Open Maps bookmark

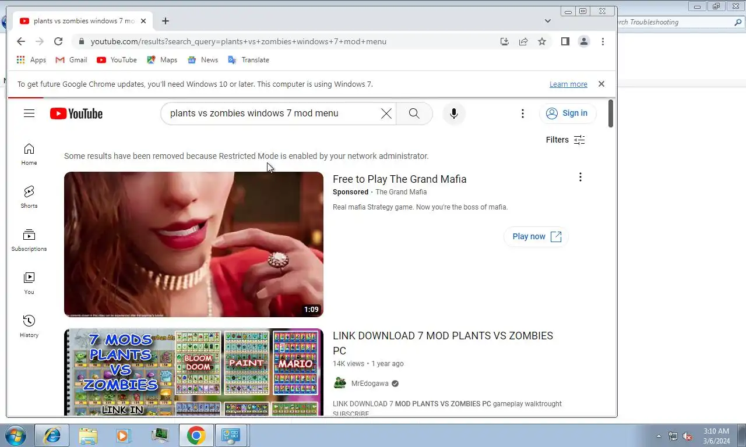[x=162, y=60]
